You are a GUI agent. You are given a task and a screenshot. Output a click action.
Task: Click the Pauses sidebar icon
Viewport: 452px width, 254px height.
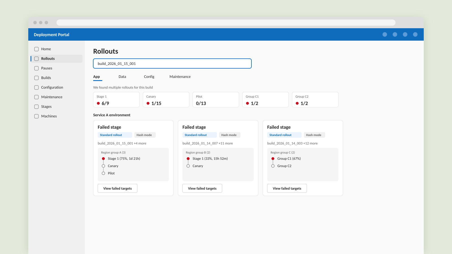click(36, 68)
